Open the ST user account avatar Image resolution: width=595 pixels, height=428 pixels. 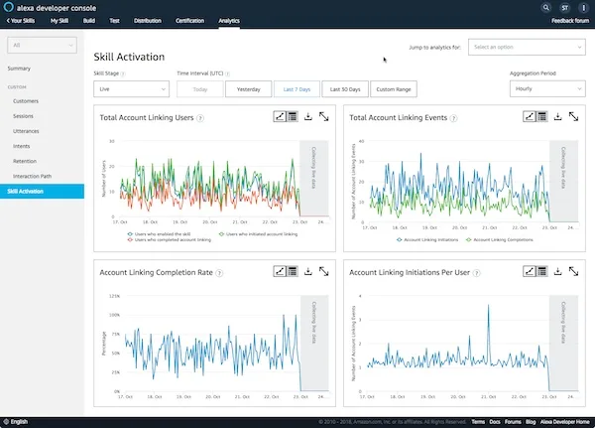[x=565, y=8]
